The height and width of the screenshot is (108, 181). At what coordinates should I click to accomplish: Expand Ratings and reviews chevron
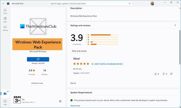pyautogui.click(x=175, y=25)
